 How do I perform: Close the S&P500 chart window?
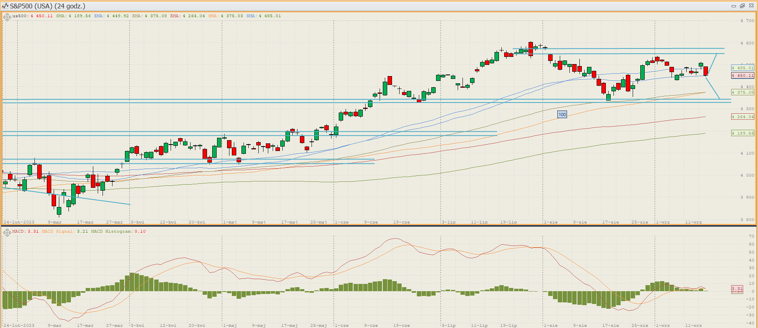coord(751,6)
